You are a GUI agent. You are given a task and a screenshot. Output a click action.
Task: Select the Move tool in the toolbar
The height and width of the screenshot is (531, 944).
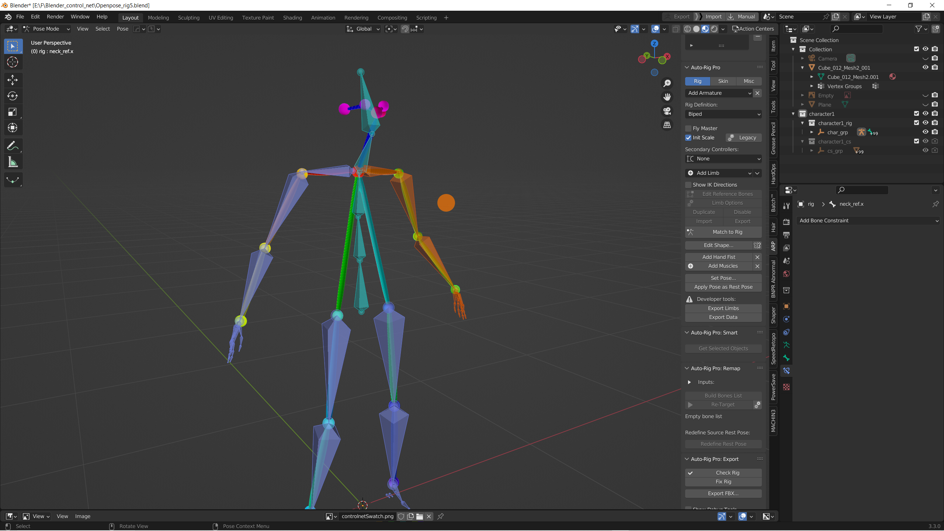pyautogui.click(x=13, y=80)
